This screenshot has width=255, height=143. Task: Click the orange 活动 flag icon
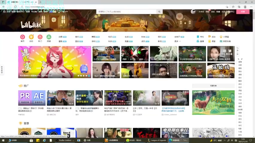coord(209,37)
